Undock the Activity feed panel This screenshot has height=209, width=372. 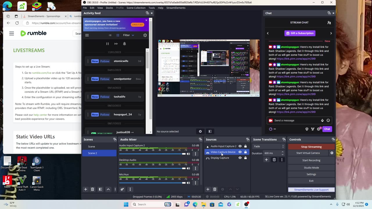147,13
